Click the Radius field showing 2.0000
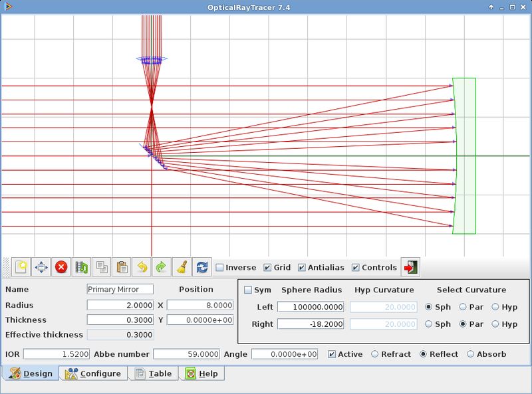Image resolution: width=532 pixels, height=394 pixels. (120, 305)
